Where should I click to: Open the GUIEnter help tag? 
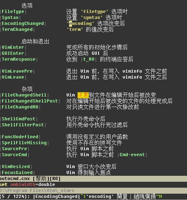point(13,53)
